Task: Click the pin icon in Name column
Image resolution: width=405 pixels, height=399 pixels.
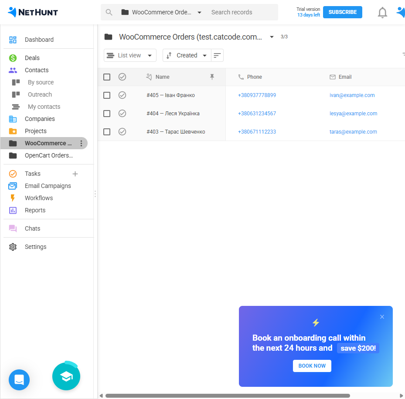Action: click(212, 77)
